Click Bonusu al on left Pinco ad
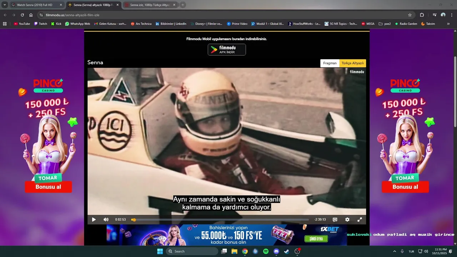This screenshot has height=257, width=457. click(48, 187)
